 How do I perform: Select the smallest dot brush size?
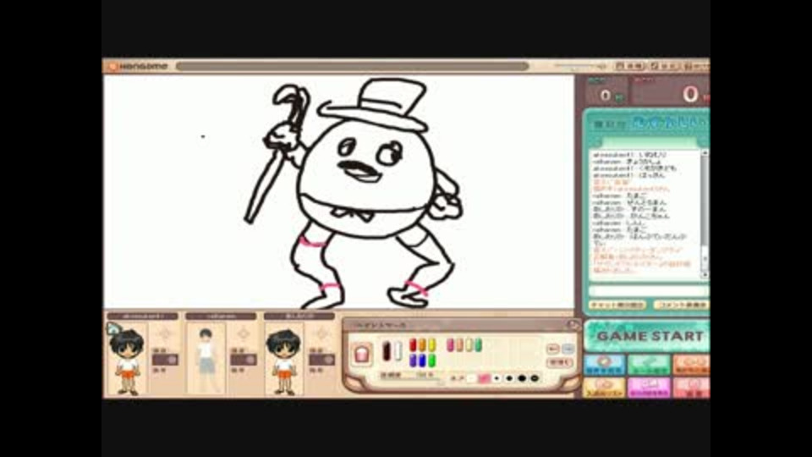(x=497, y=378)
